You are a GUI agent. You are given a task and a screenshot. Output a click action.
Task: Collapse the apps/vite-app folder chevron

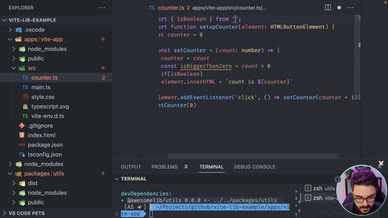point(10,39)
